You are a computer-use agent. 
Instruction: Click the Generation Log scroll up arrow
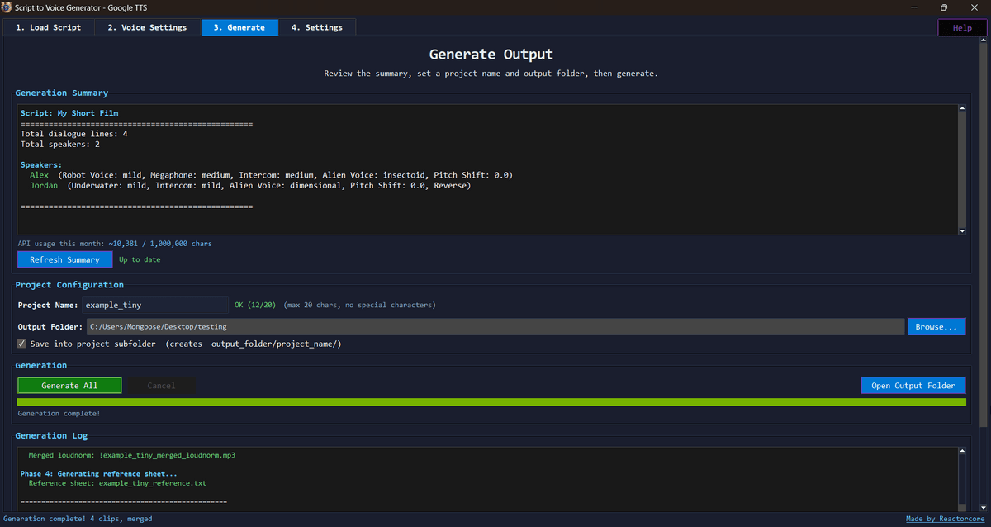pos(961,451)
